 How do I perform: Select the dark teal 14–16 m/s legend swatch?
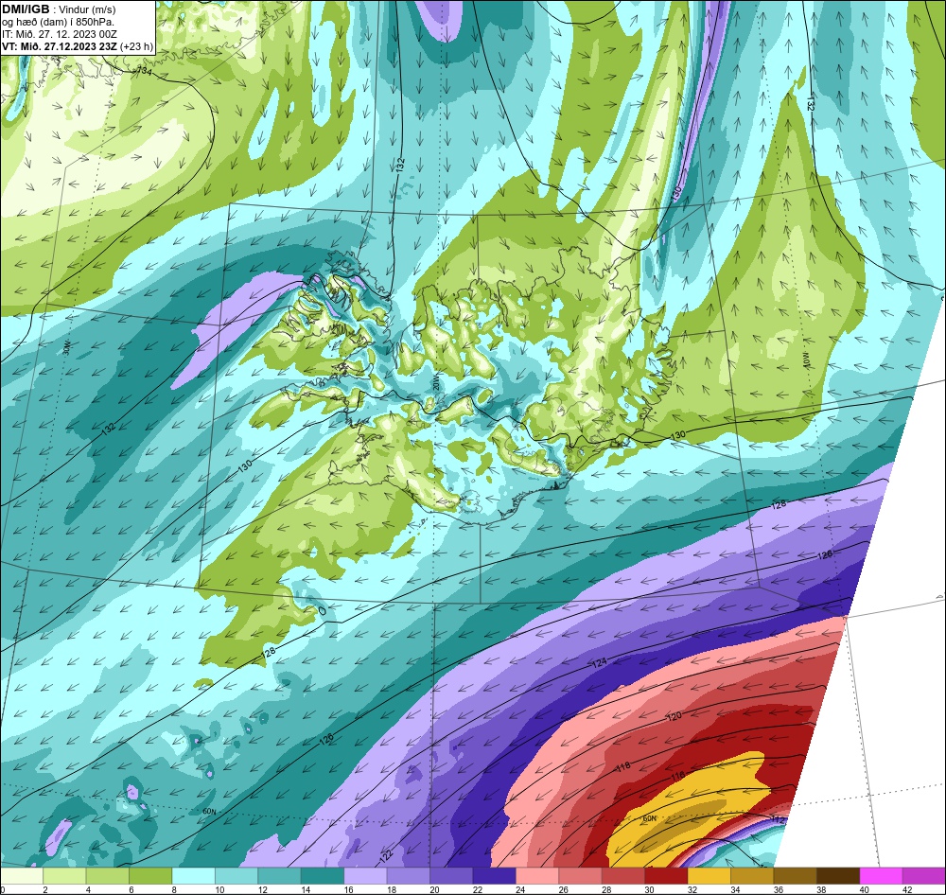tap(323, 876)
